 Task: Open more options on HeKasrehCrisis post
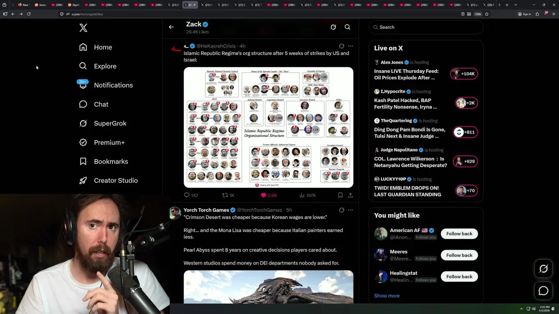click(350, 46)
